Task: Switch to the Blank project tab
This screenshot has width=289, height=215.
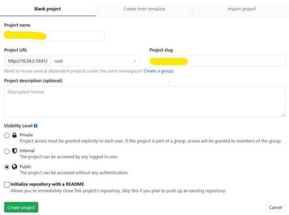Action: click(48, 9)
